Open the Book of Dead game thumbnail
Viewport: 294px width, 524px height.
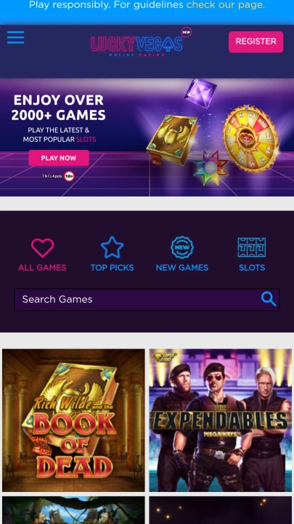(x=73, y=420)
